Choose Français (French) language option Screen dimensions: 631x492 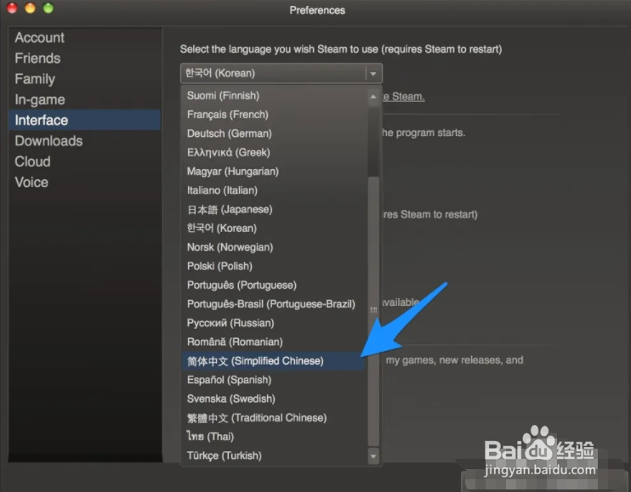coord(274,115)
